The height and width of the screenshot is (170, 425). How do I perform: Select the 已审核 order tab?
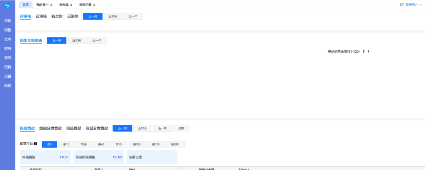point(41,17)
